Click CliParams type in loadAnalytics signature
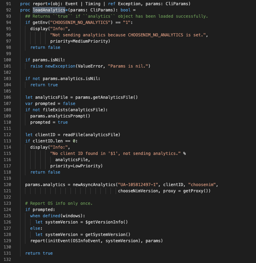Viewport: 256px width, 263px height. [x=101, y=10]
